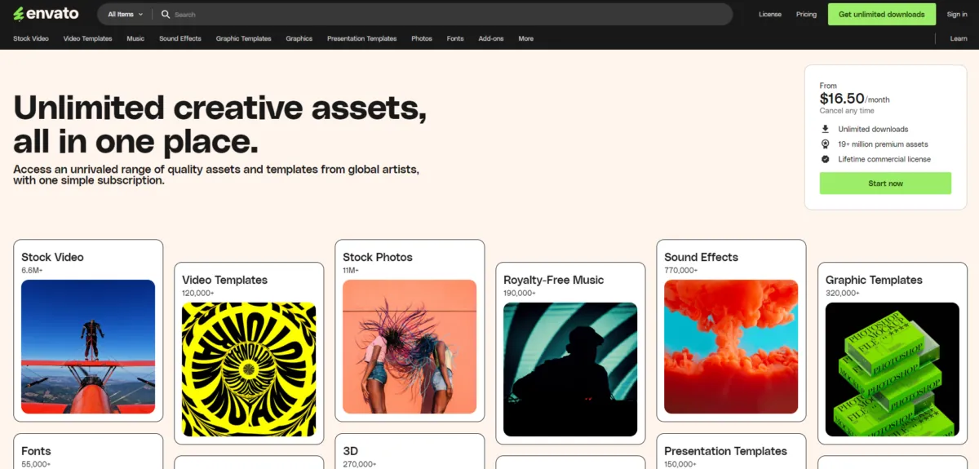Click the 770,000+ count
Viewport: 979px width, 469px height.
coord(680,270)
